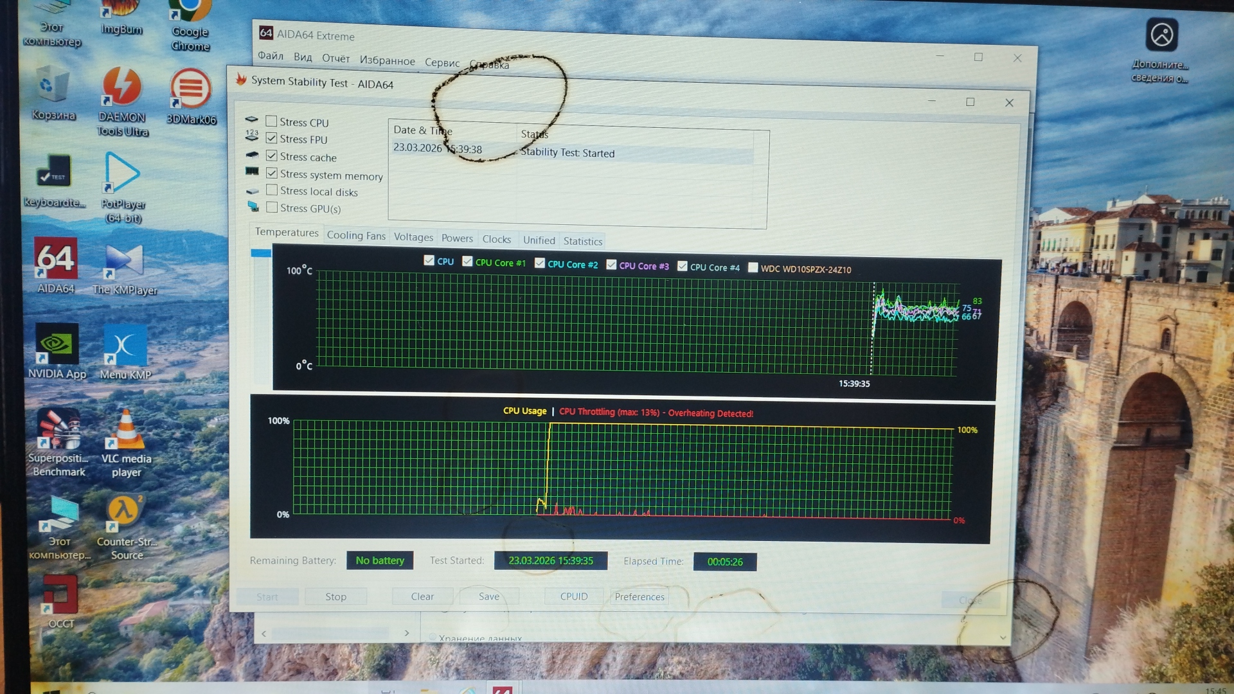Toggle CPU Core #1 graph checkbox

coord(467,261)
